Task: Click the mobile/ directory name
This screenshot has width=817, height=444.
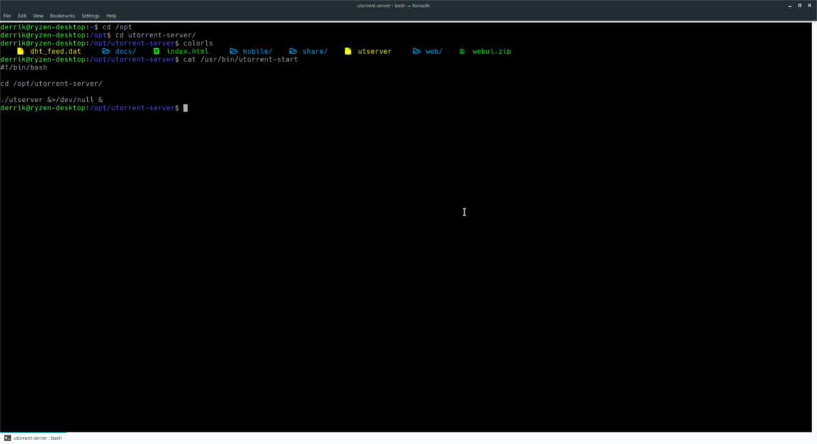Action: pos(257,51)
